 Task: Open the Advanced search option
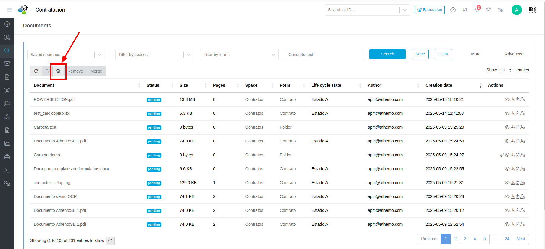click(514, 54)
